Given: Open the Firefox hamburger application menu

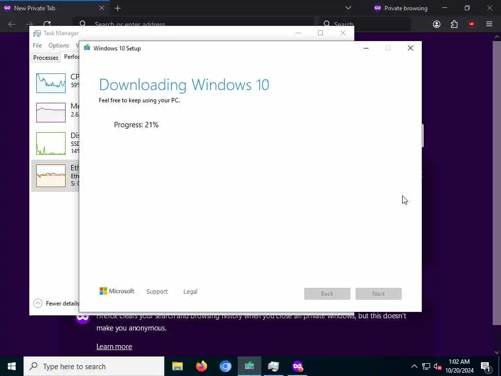Looking at the screenshot, I should [x=489, y=24].
